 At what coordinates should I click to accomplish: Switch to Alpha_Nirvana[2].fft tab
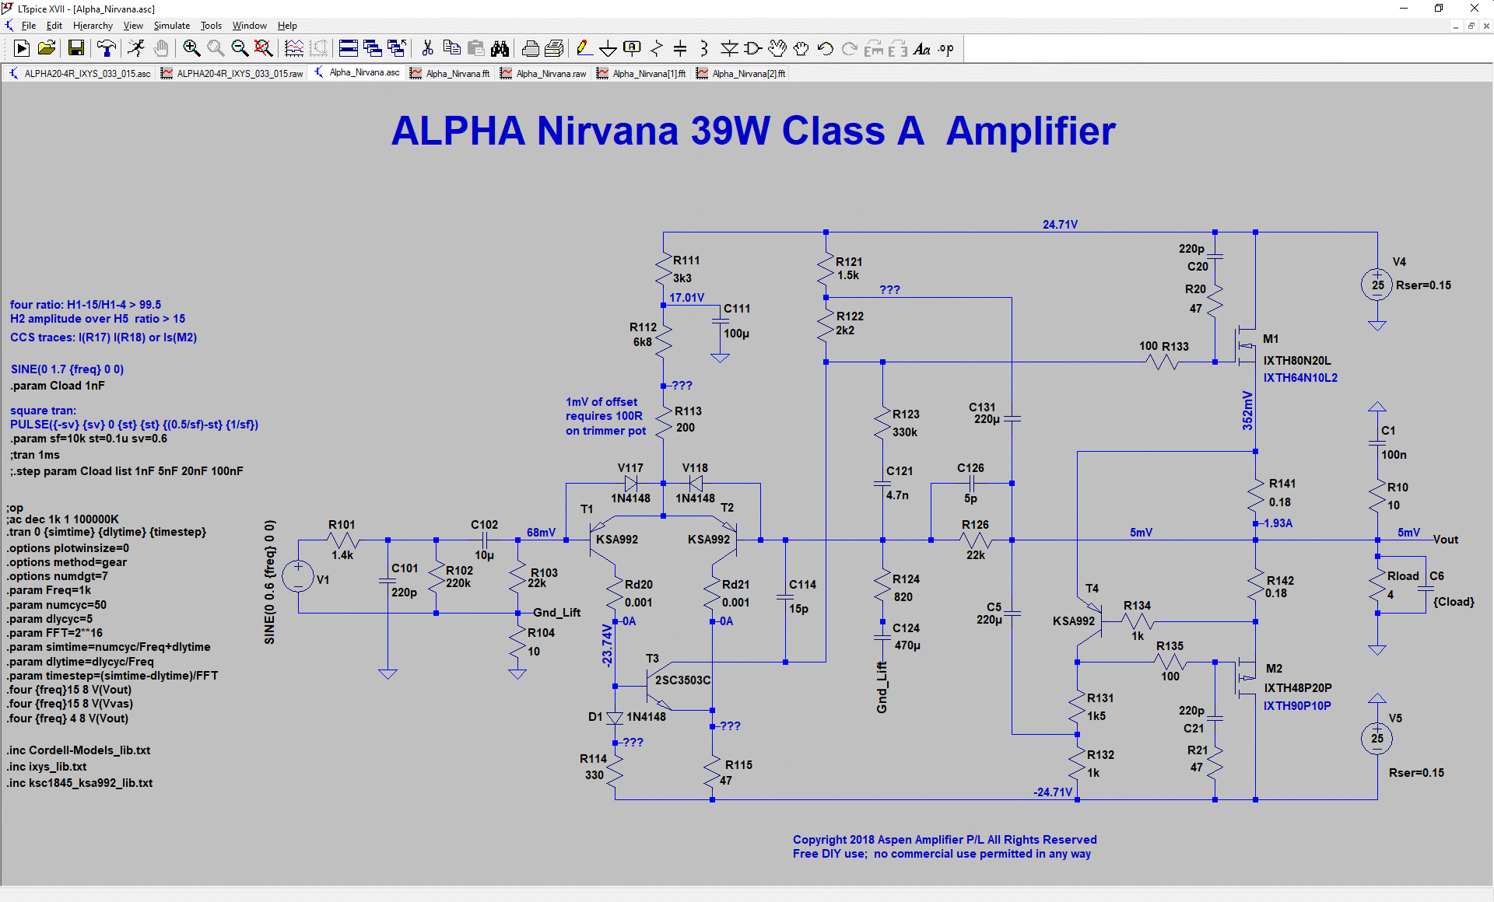pos(742,73)
